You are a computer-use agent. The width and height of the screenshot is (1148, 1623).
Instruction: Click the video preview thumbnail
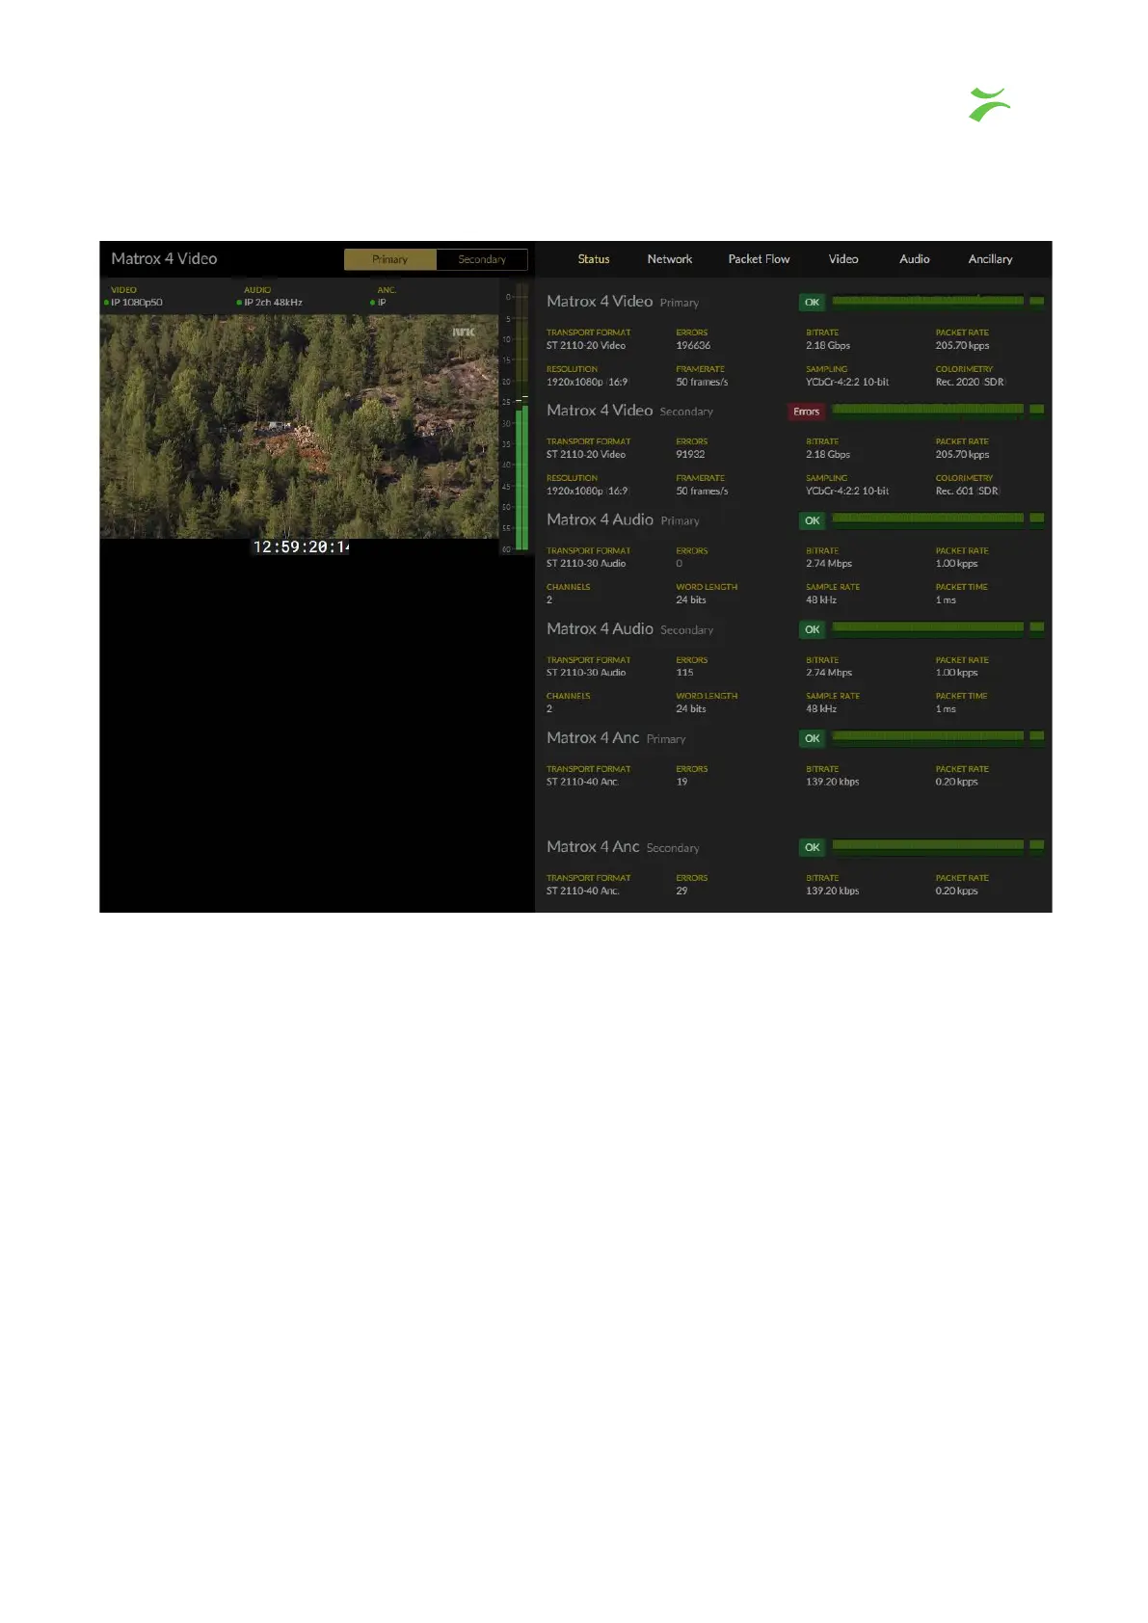pyautogui.click(x=300, y=426)
